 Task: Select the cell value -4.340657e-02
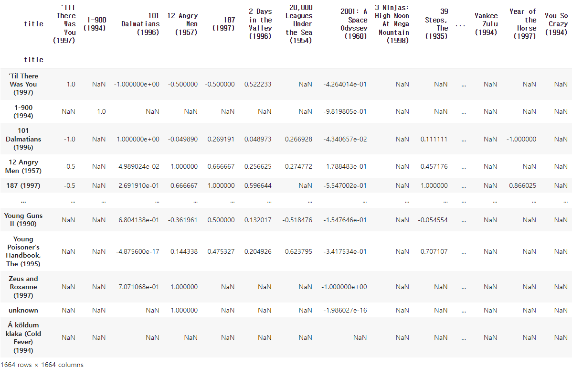[345, 139]
